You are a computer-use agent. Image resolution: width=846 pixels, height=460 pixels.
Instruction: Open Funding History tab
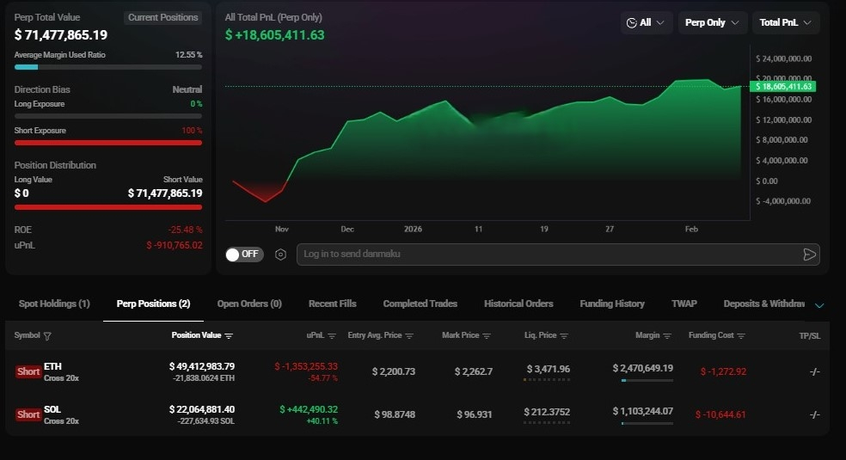[x=612, y=304]
